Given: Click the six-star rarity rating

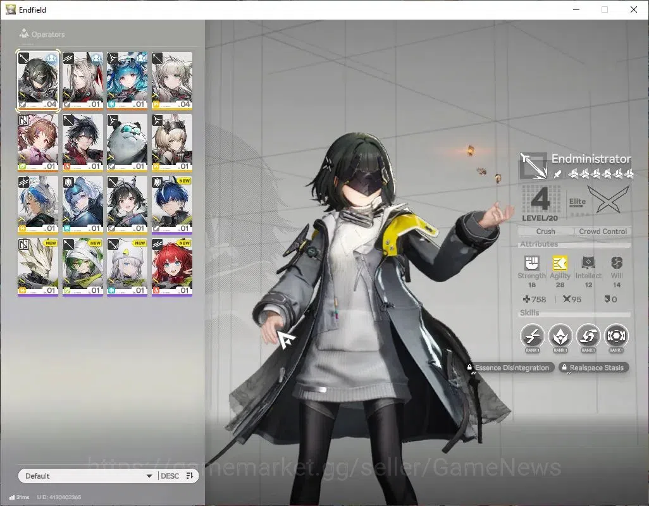Looking at the screenshot, I should pos(600,174).
